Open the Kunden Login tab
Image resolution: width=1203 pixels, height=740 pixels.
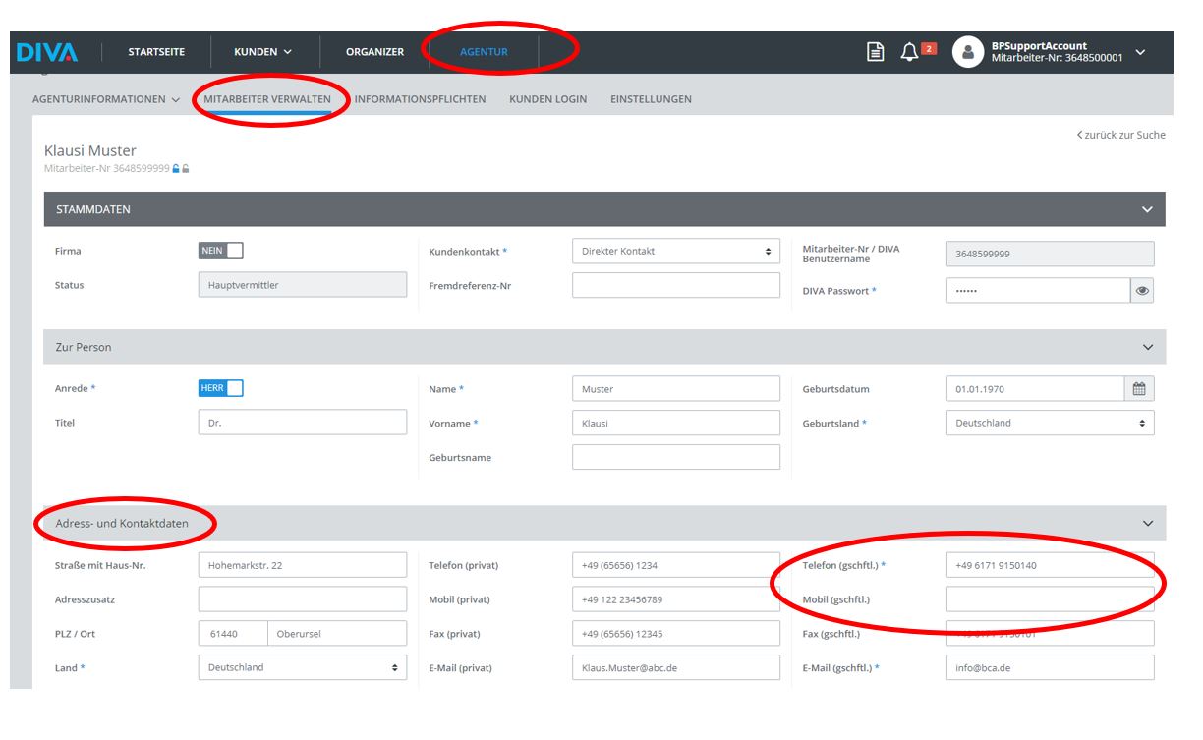[x=547, y=99]
